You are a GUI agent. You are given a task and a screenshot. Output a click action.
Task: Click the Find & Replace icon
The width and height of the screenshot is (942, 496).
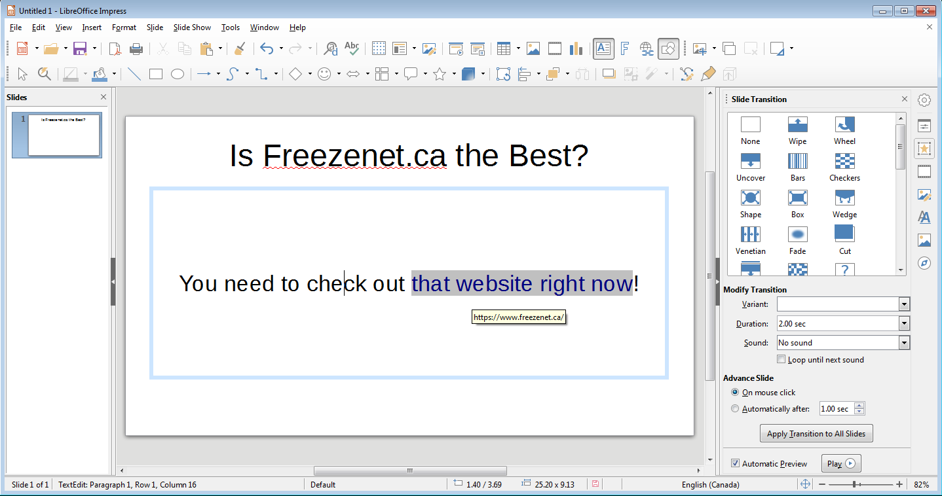(x=331, y=48)
